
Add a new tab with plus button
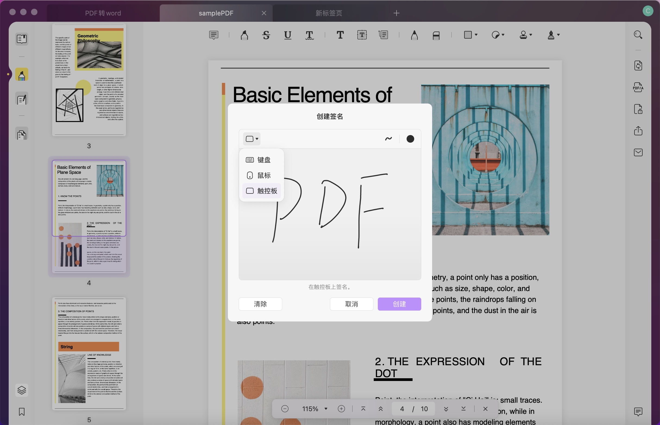tap(396, 13)
